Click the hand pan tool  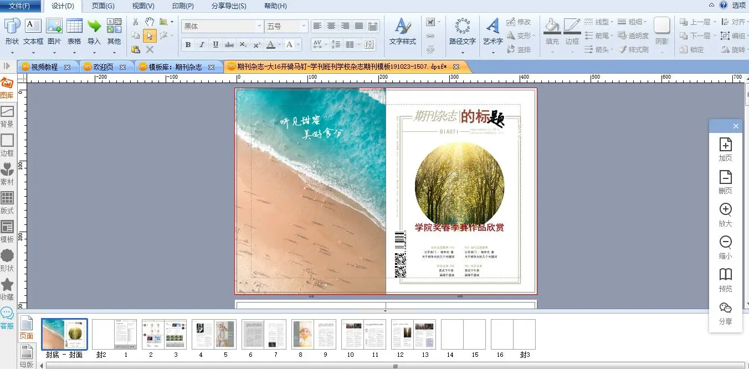pyautogui.click(x=150, y=22)
